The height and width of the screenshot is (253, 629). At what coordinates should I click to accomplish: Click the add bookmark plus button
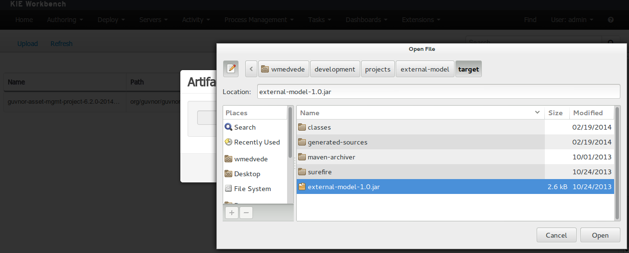[x=232, y=212]
